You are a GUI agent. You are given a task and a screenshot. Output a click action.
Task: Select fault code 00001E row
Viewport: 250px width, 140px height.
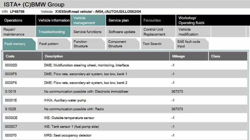125,100
